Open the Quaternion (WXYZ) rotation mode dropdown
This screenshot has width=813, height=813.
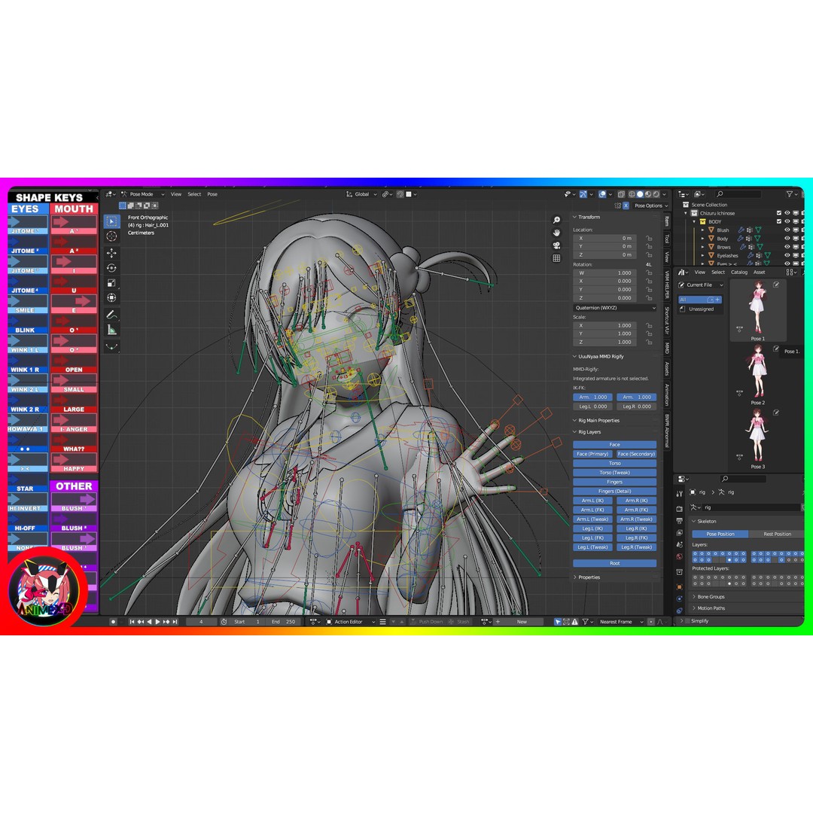coord(614,308)
